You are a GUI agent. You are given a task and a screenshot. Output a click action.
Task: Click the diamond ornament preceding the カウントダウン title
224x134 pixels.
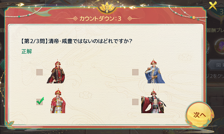[x=75, y=19]
